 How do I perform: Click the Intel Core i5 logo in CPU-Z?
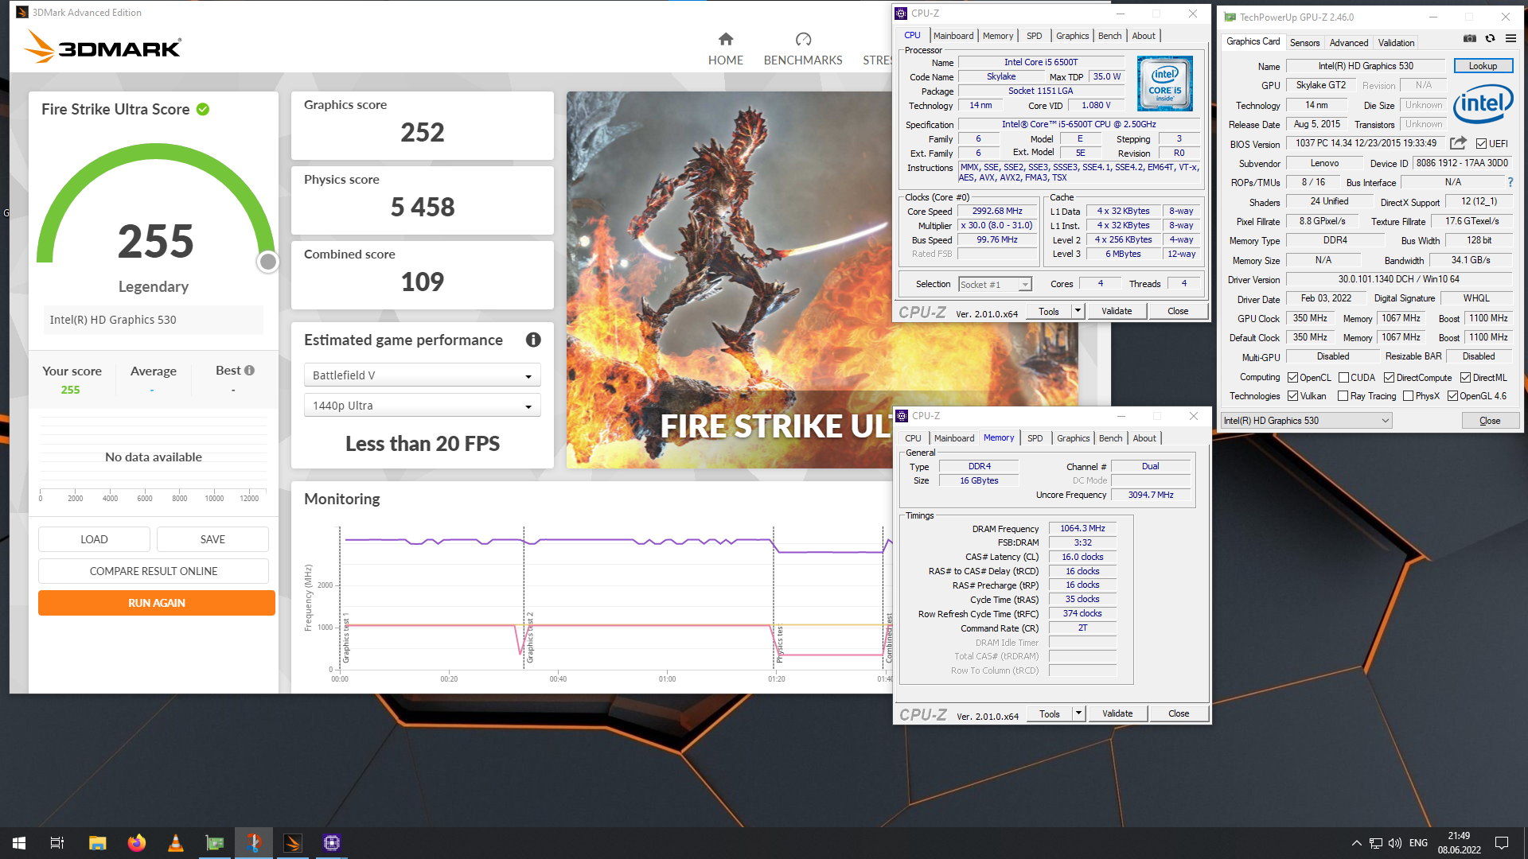point(1164,84)
